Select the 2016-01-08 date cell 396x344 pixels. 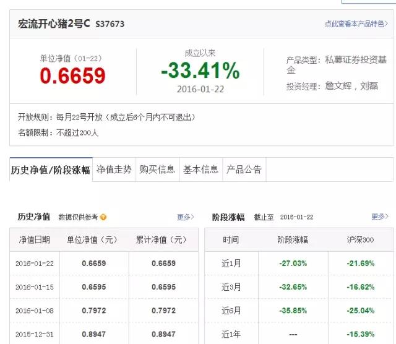tap(34, 310)
